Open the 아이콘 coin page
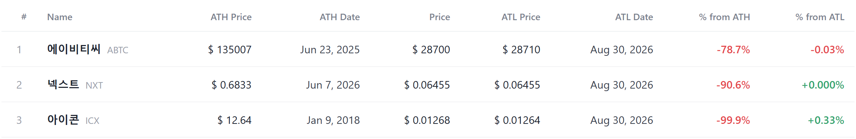 pos(63,120)
